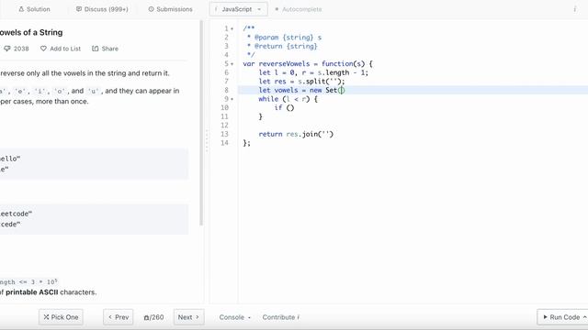Collapse the while-loop fold arrow on line 9
The image size is (588, 330).
pyautogui.click(x=232, y=99)
